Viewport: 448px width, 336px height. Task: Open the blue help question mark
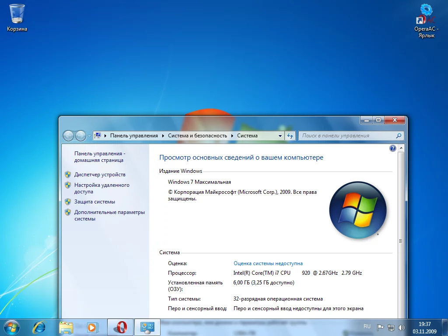(x=393, y=148)
